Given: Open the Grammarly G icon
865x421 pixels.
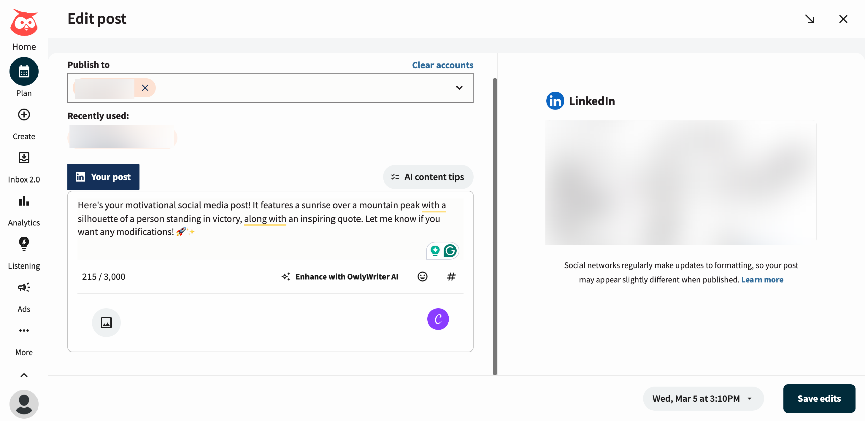Looking at the screenshot, I should pos(450,251).
